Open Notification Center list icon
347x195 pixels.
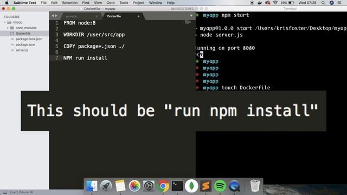tap(339, 3)
